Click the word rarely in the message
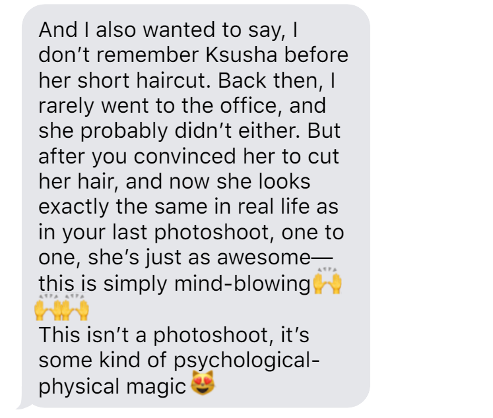Viewport: 493px width, 418px height. (x=66, y=106)
